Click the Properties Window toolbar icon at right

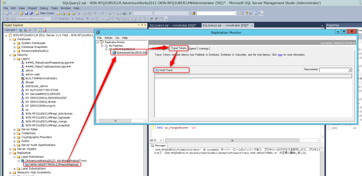(246, 13)
